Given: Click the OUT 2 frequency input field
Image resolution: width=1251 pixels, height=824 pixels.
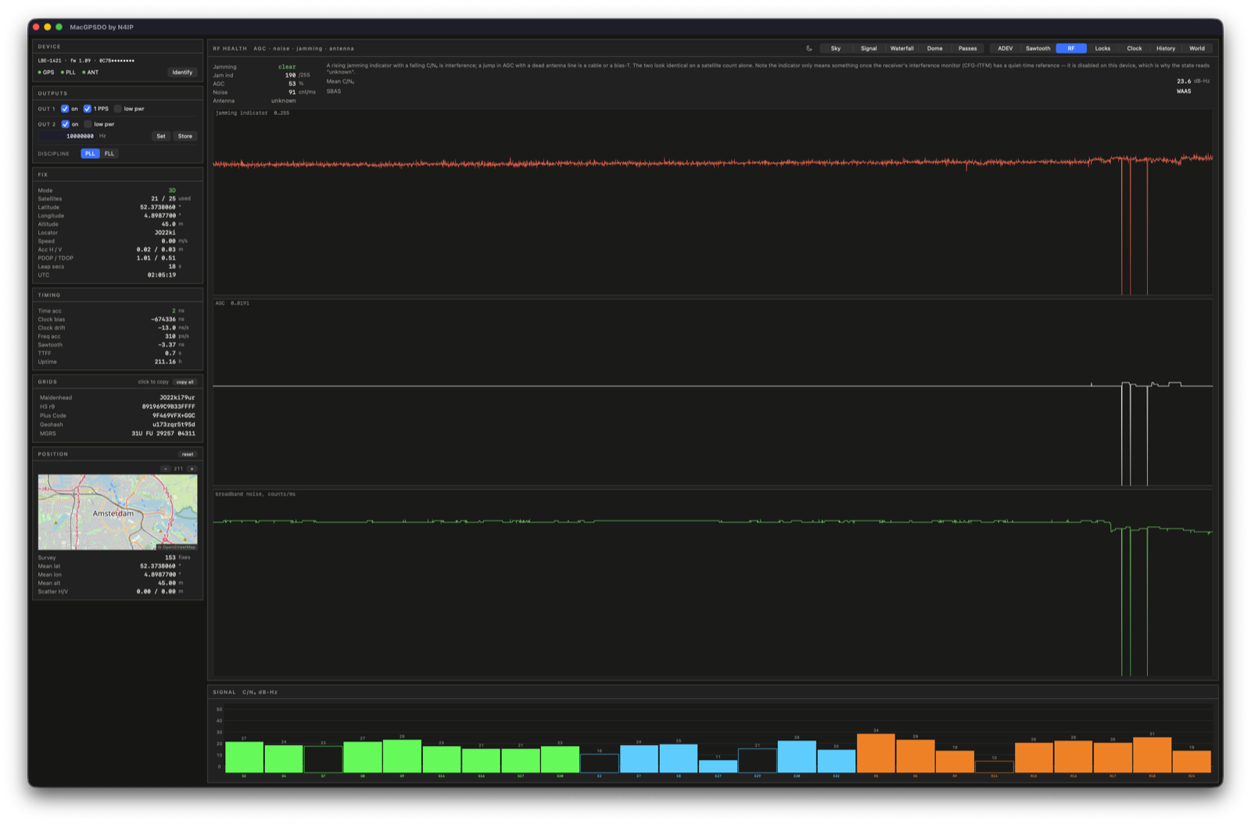Looking at the screenshot, I should (x=67, y=136).
